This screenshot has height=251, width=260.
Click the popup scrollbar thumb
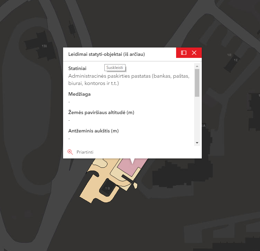(x=197, y=83)
